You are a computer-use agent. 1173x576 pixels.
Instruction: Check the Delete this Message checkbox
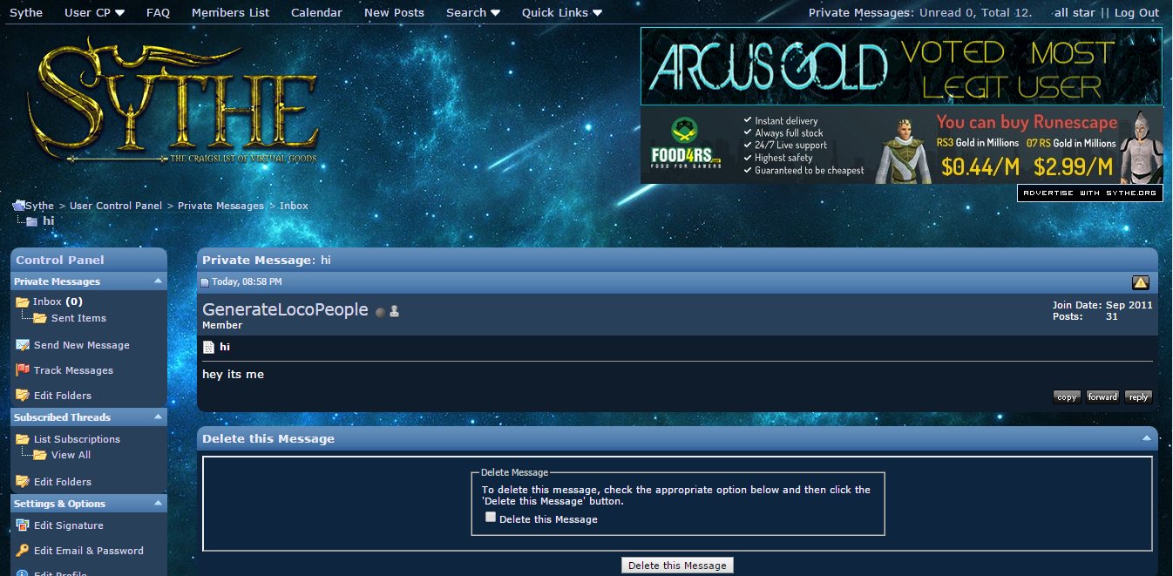tap(491, 517)
